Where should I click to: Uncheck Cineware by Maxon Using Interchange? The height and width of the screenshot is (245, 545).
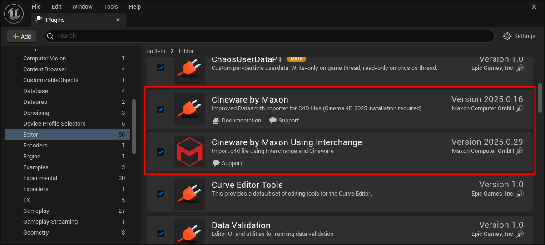pos(160,152)
